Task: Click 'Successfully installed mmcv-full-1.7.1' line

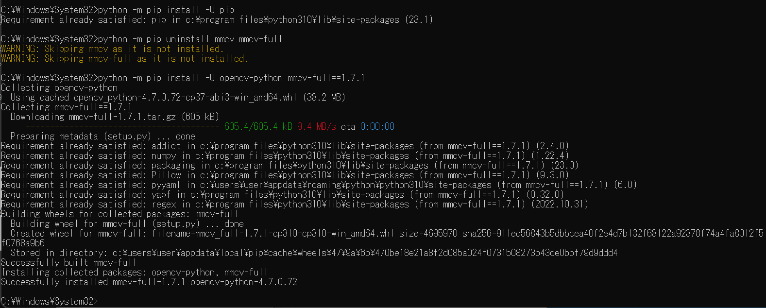Action: click(x=149, y=282)
